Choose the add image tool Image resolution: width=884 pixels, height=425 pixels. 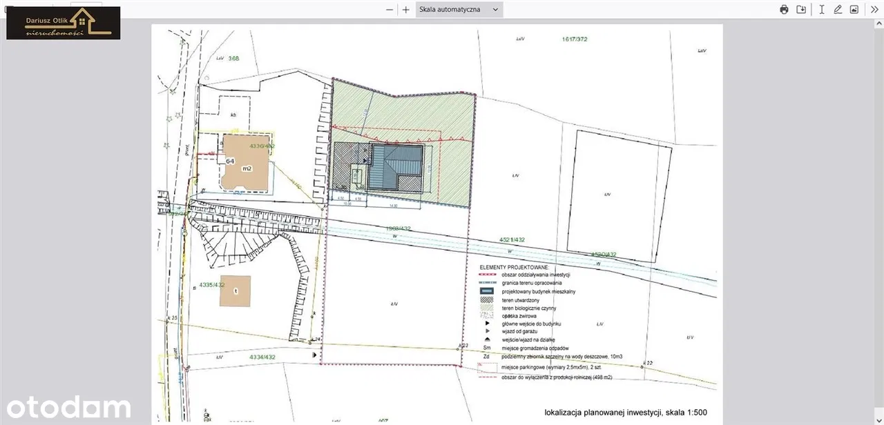854,10
